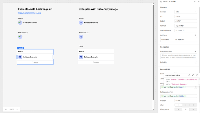Viewport: 200px width, 113px height.
Task: Open the Format dropdown set to Avatar
Action: coord(186,26)
